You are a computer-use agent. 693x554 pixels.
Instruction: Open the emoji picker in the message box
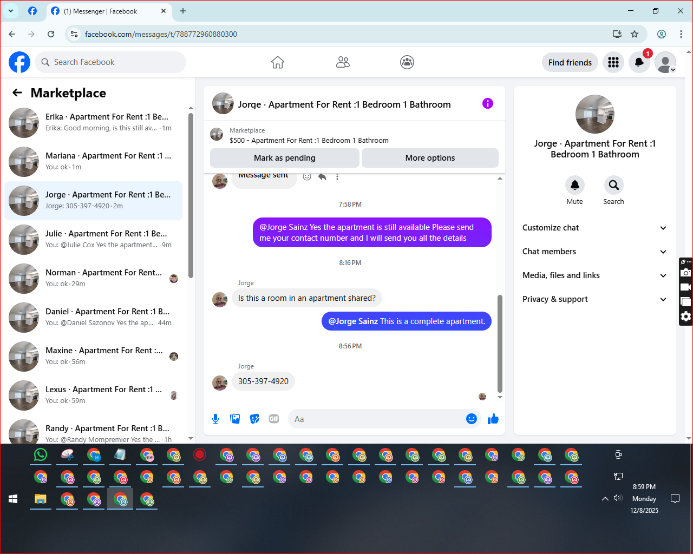coord(472,419)
